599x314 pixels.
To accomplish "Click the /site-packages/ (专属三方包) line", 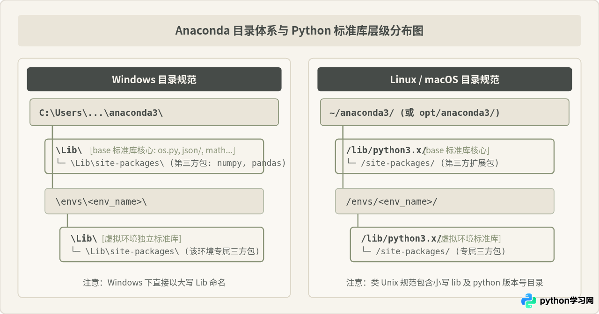I will 434,251.
